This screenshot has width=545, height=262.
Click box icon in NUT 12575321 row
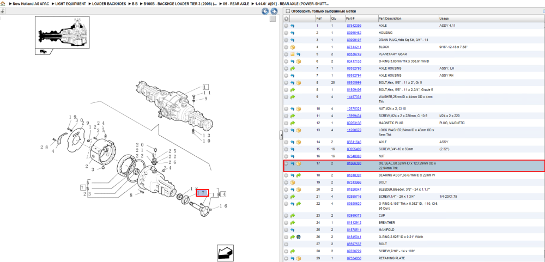pyautogui.click(x=298, y=109)
